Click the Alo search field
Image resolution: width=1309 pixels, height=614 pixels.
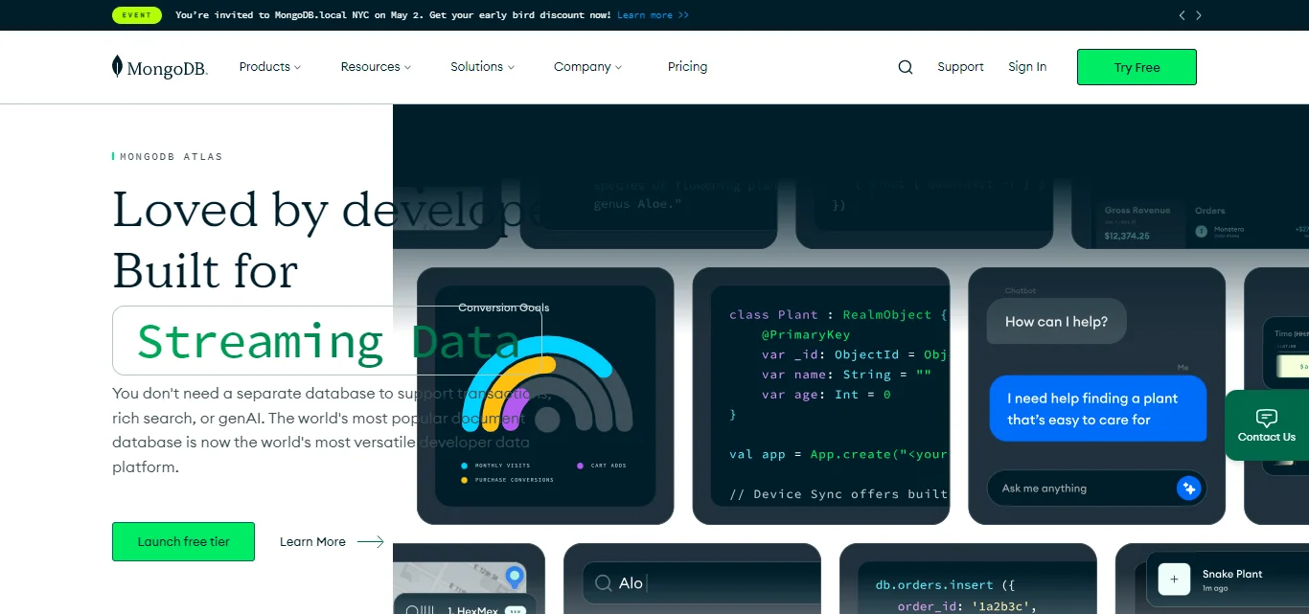tap(701, 583)
